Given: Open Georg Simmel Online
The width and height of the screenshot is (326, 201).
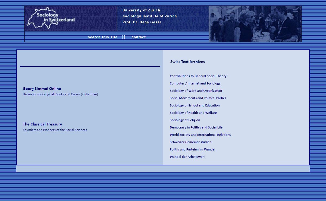Looking at the screenshot, I should 42,89.
